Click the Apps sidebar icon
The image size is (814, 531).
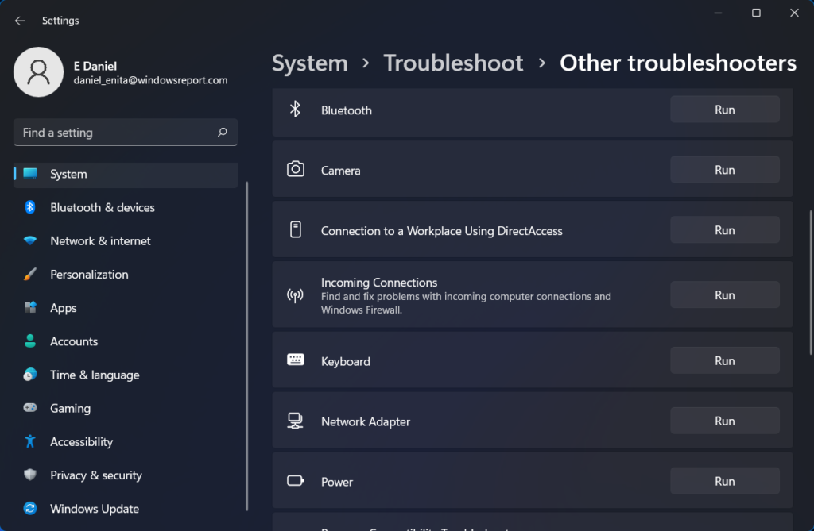coord(30,307)
